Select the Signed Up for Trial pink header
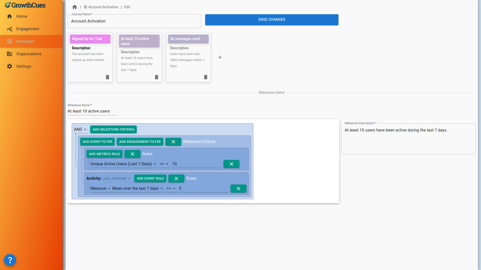Image resolution: width=481 pixels, height=270 pixels. click(x=90, y=39)
